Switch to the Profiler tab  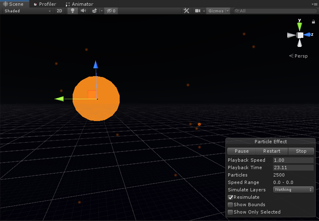[x=45, y=4]
